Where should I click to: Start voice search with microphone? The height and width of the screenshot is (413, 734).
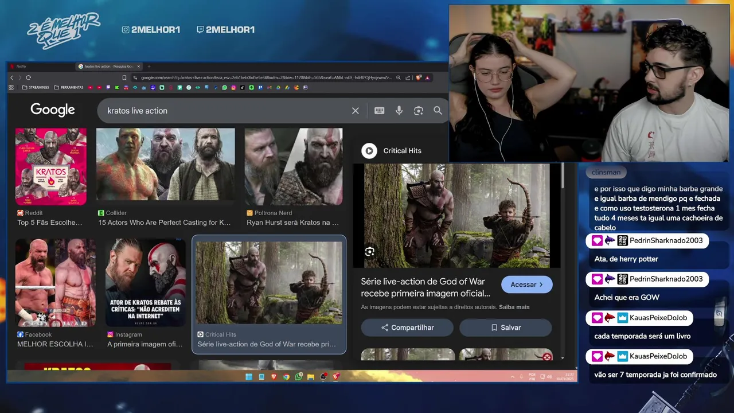(399, 111)
